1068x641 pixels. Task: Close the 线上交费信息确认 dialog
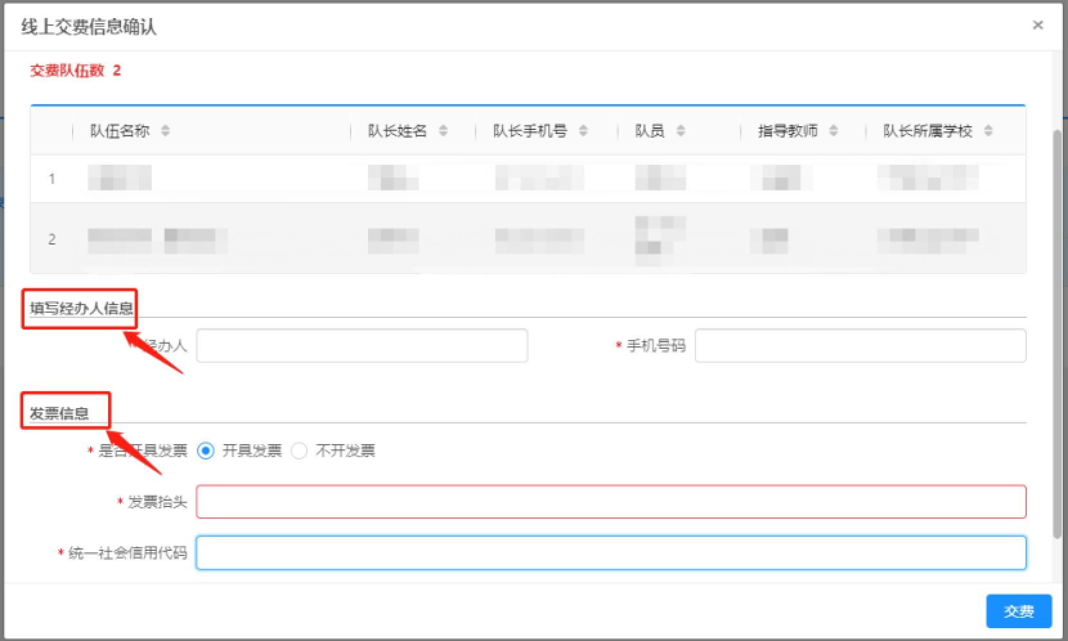tap(1037, 25)
